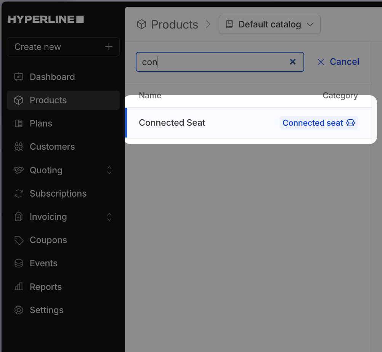
Task: Open the Reports page
Action: coord(63,287)
